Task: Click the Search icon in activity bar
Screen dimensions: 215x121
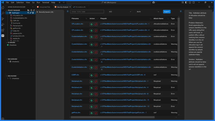Action: coord(3,13)
